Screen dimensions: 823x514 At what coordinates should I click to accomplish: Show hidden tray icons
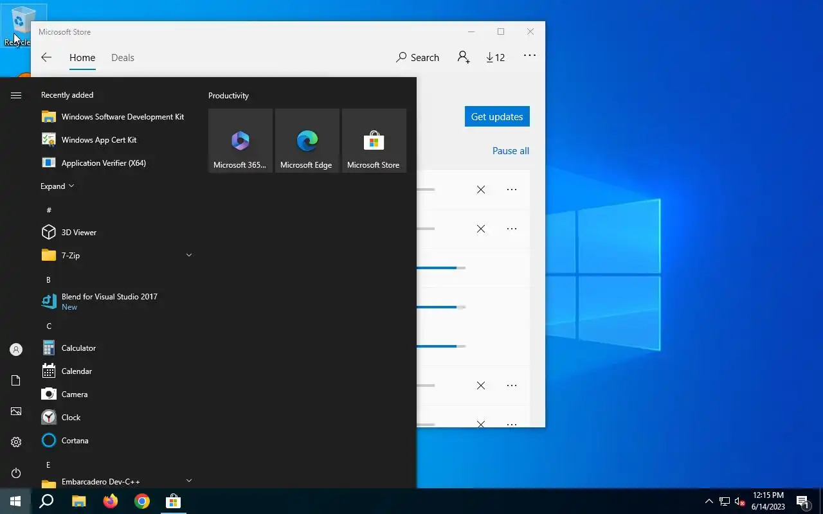tap(709, 501)
